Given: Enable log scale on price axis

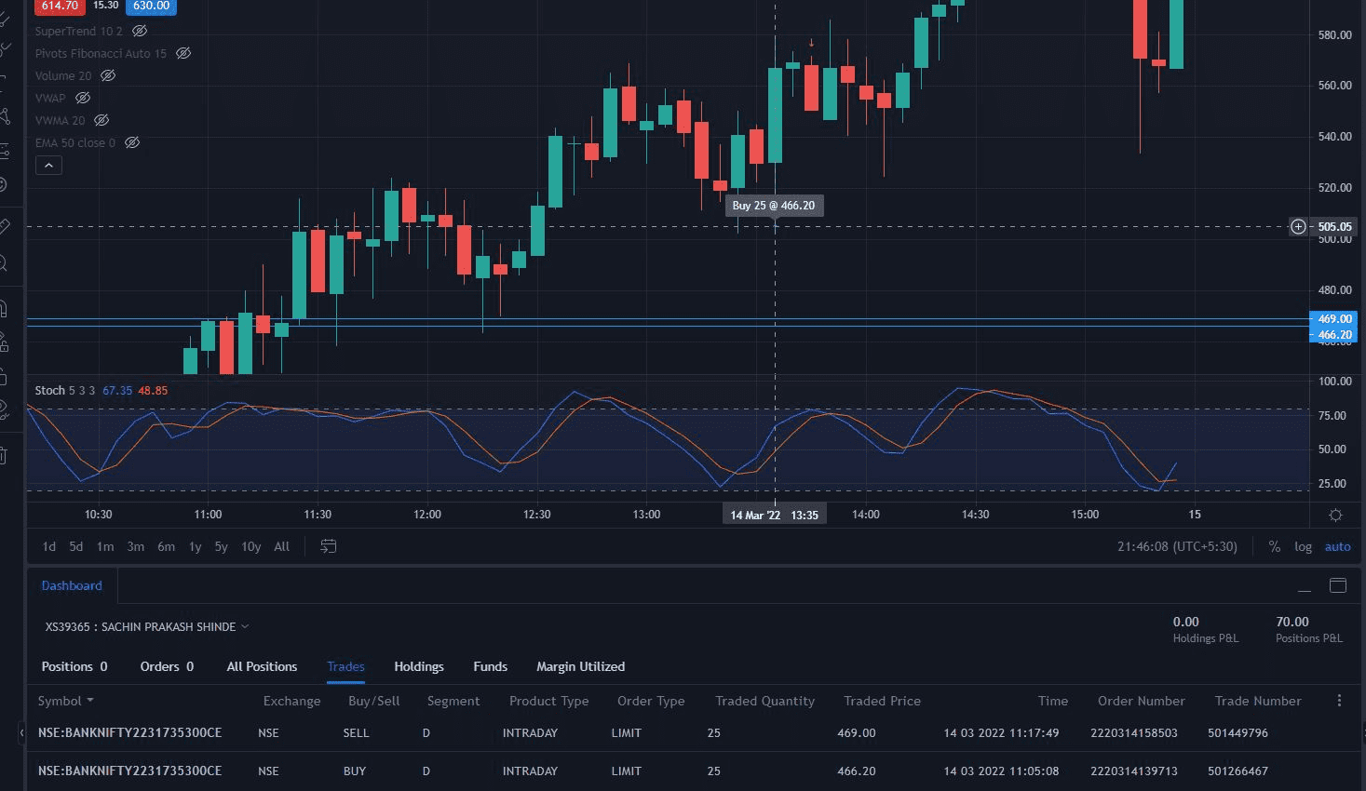Looking at the screenshot, I should coord(1303,546).
